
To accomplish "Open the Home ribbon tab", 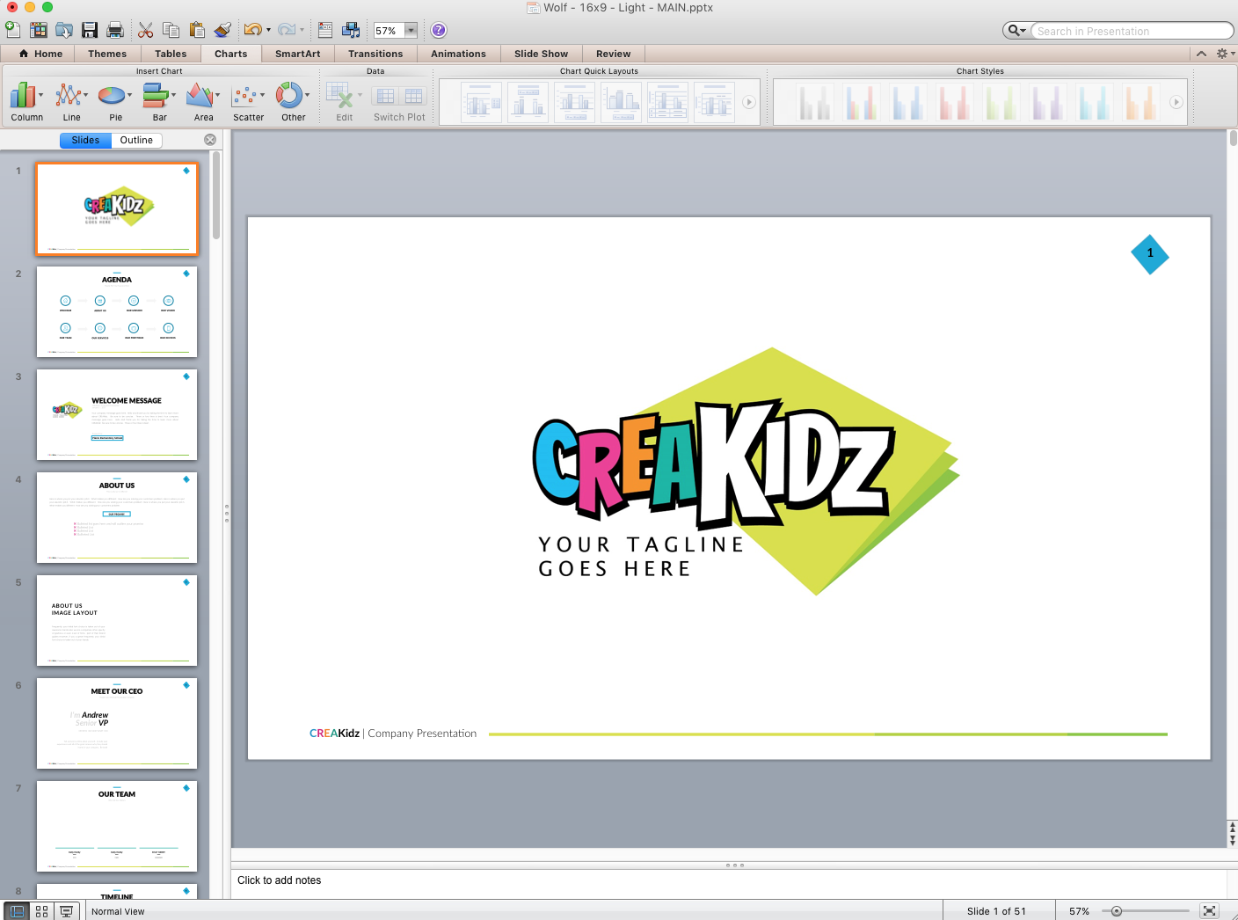I will click(41, 54).
